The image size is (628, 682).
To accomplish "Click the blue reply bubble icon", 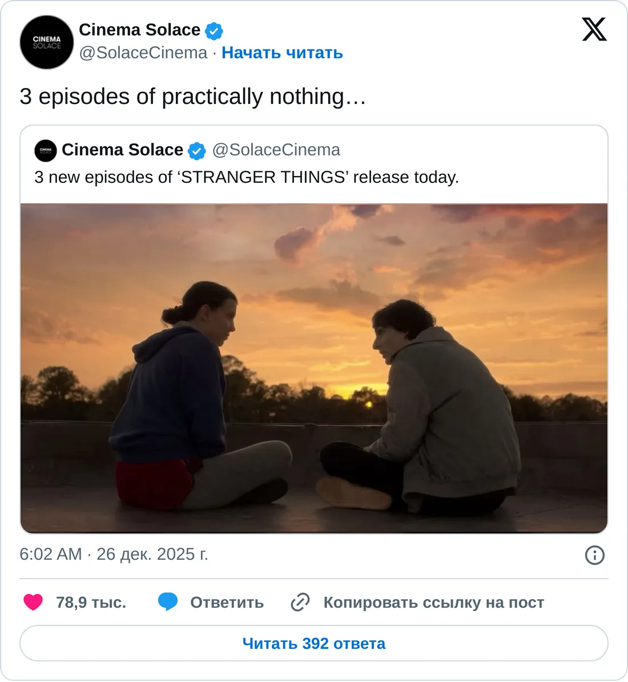I will pos(168,602).
